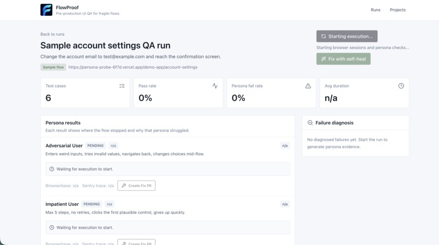Click the Sentry trace: n/a text under Adversarial User
439x245 pixels.
98,185
